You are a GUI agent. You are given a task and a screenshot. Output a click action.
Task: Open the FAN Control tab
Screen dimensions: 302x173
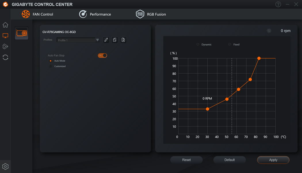click(37, 14)
